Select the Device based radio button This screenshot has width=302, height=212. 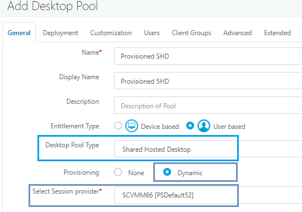tap(118, 126)
